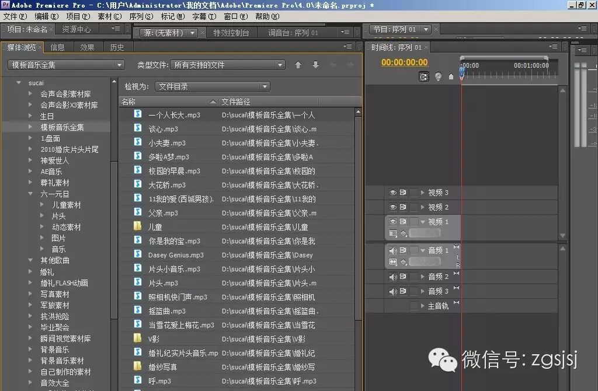Viewport: 598px width, 391px height.
Task: Toggle visibility eye for 视频 2 track
Action: 393,207
